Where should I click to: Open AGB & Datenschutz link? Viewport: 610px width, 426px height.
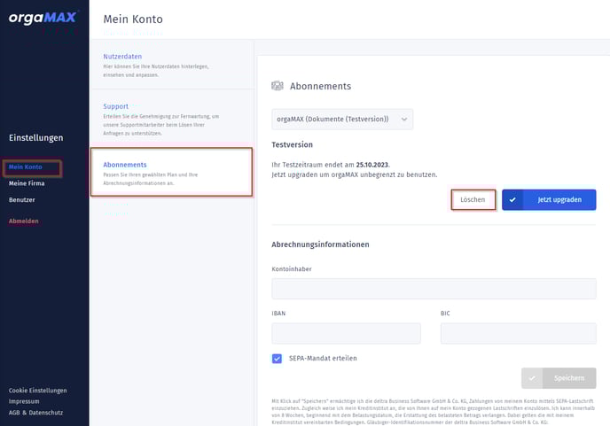pyautogui.click(x=35, y=413)
